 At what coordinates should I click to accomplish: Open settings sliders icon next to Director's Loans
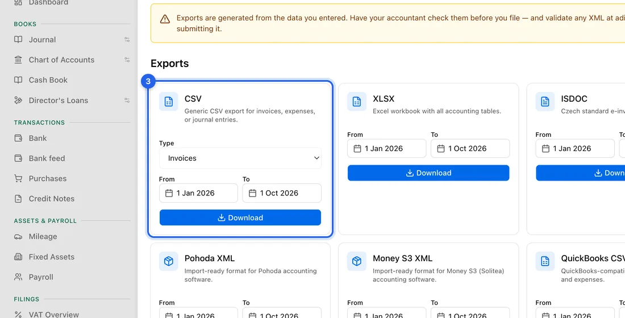pos(127,101)
